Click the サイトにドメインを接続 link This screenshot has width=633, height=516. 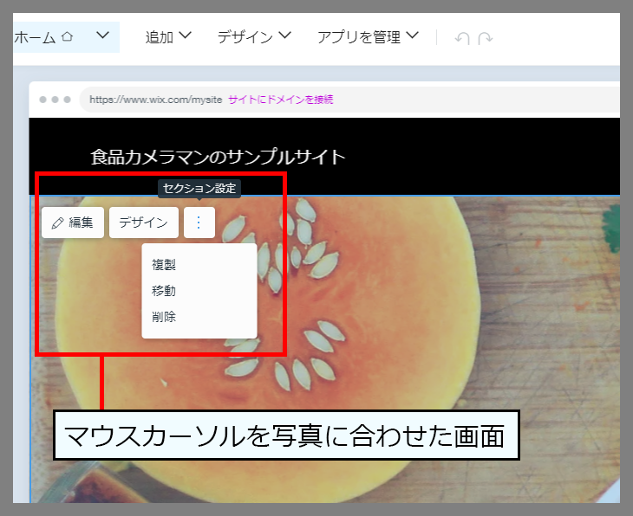coord(281,100)
